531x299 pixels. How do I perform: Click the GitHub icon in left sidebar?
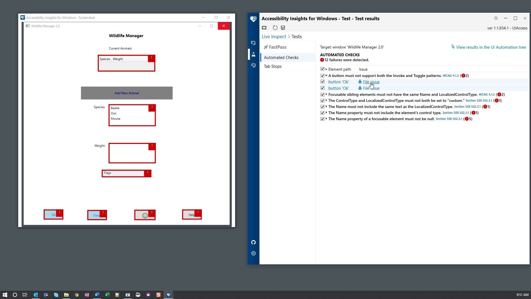click(253, 243)
